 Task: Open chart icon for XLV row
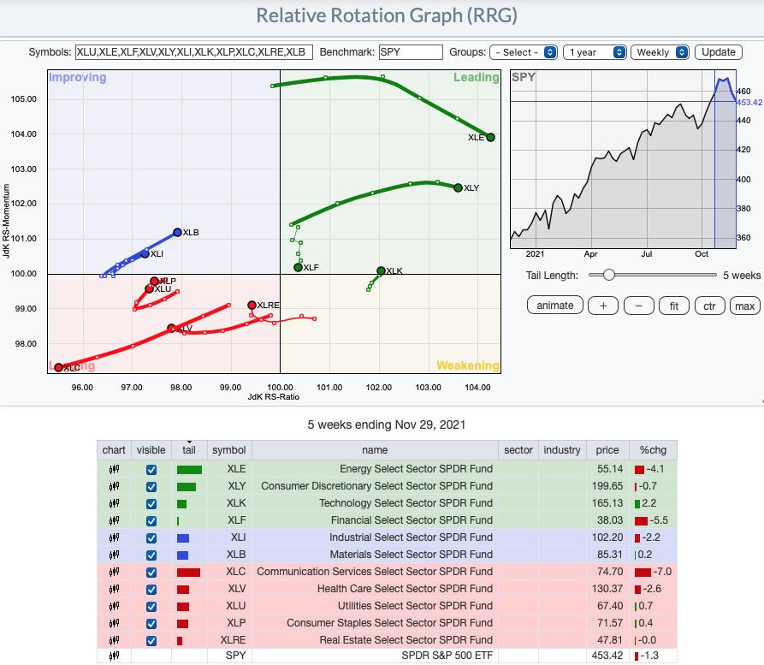click(x=114, y=589)
